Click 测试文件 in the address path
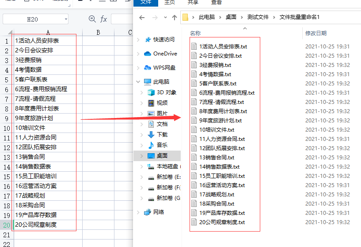 tap(258, 17)
